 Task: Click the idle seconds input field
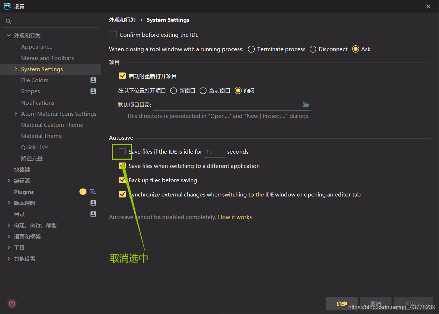pos(214,151)
